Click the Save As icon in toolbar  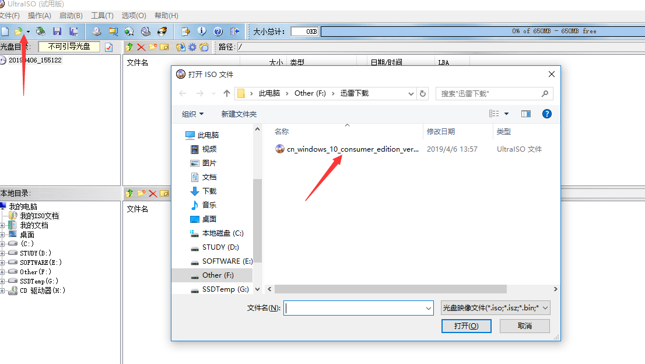[73, 32]
